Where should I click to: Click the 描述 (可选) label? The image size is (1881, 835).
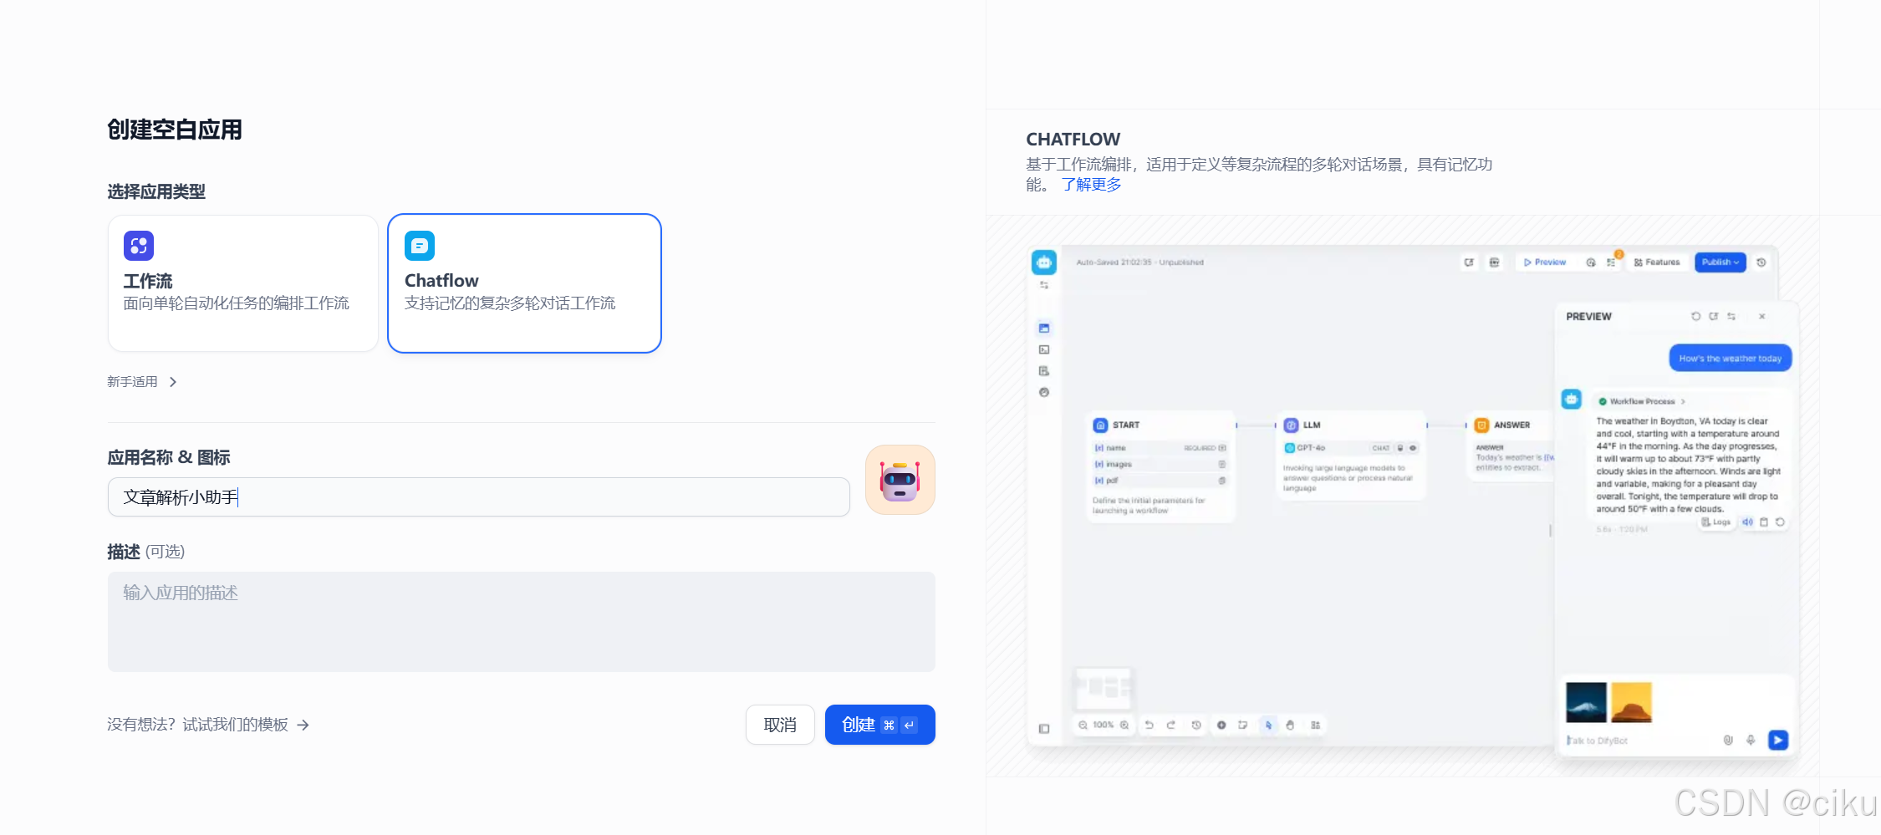point(146,552)
